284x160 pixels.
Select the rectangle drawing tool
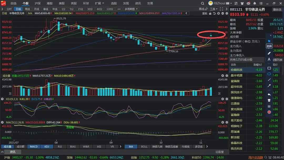(269, 68)
